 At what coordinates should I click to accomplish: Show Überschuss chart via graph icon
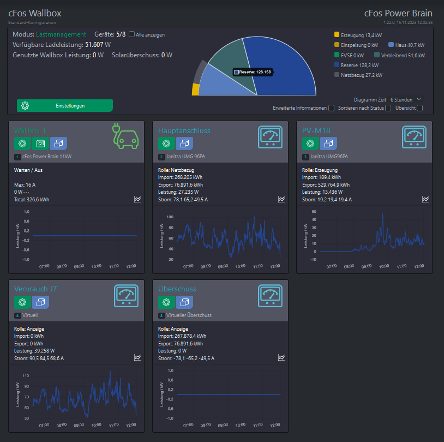point(281,357)
